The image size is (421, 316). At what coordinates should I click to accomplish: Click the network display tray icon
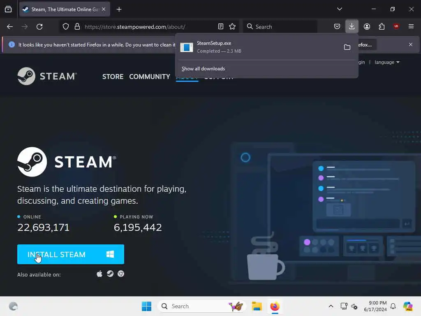point(344,306)
